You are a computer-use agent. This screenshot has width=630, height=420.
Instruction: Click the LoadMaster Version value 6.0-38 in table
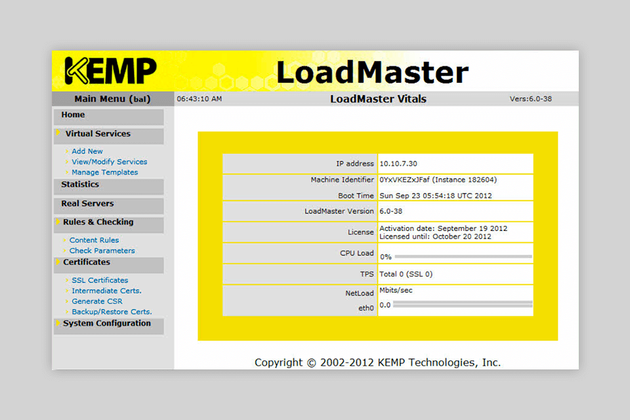(x=390, y=211)
